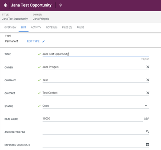Click the green checkmark beside Status field
This screenshot has height=150, width=161.
[39, 106]
